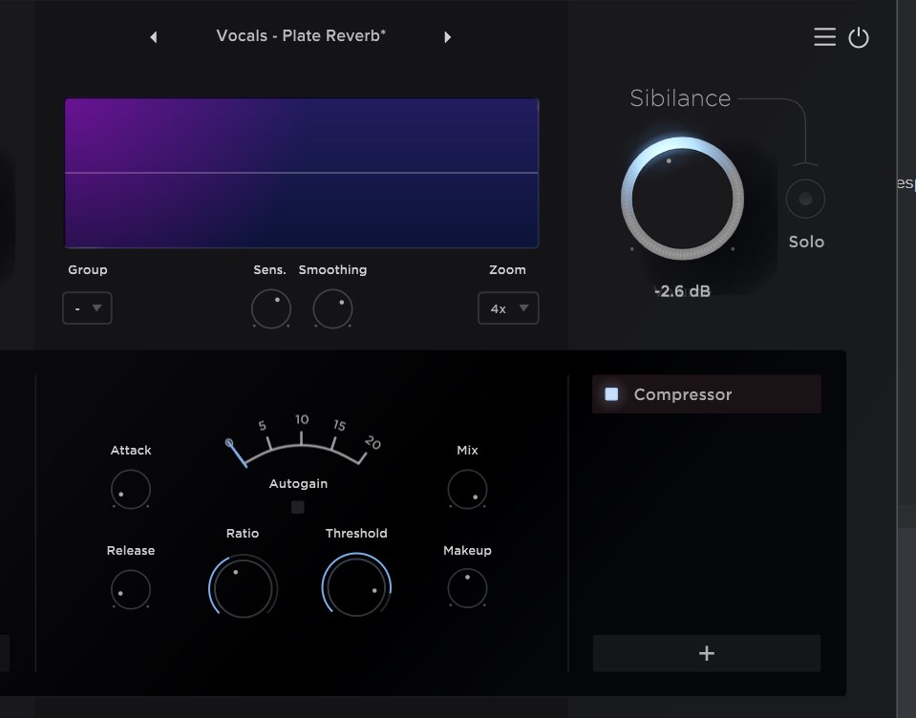916x718 pixels.
Task: Select the Compressor module entry
Action: (707, 394)
